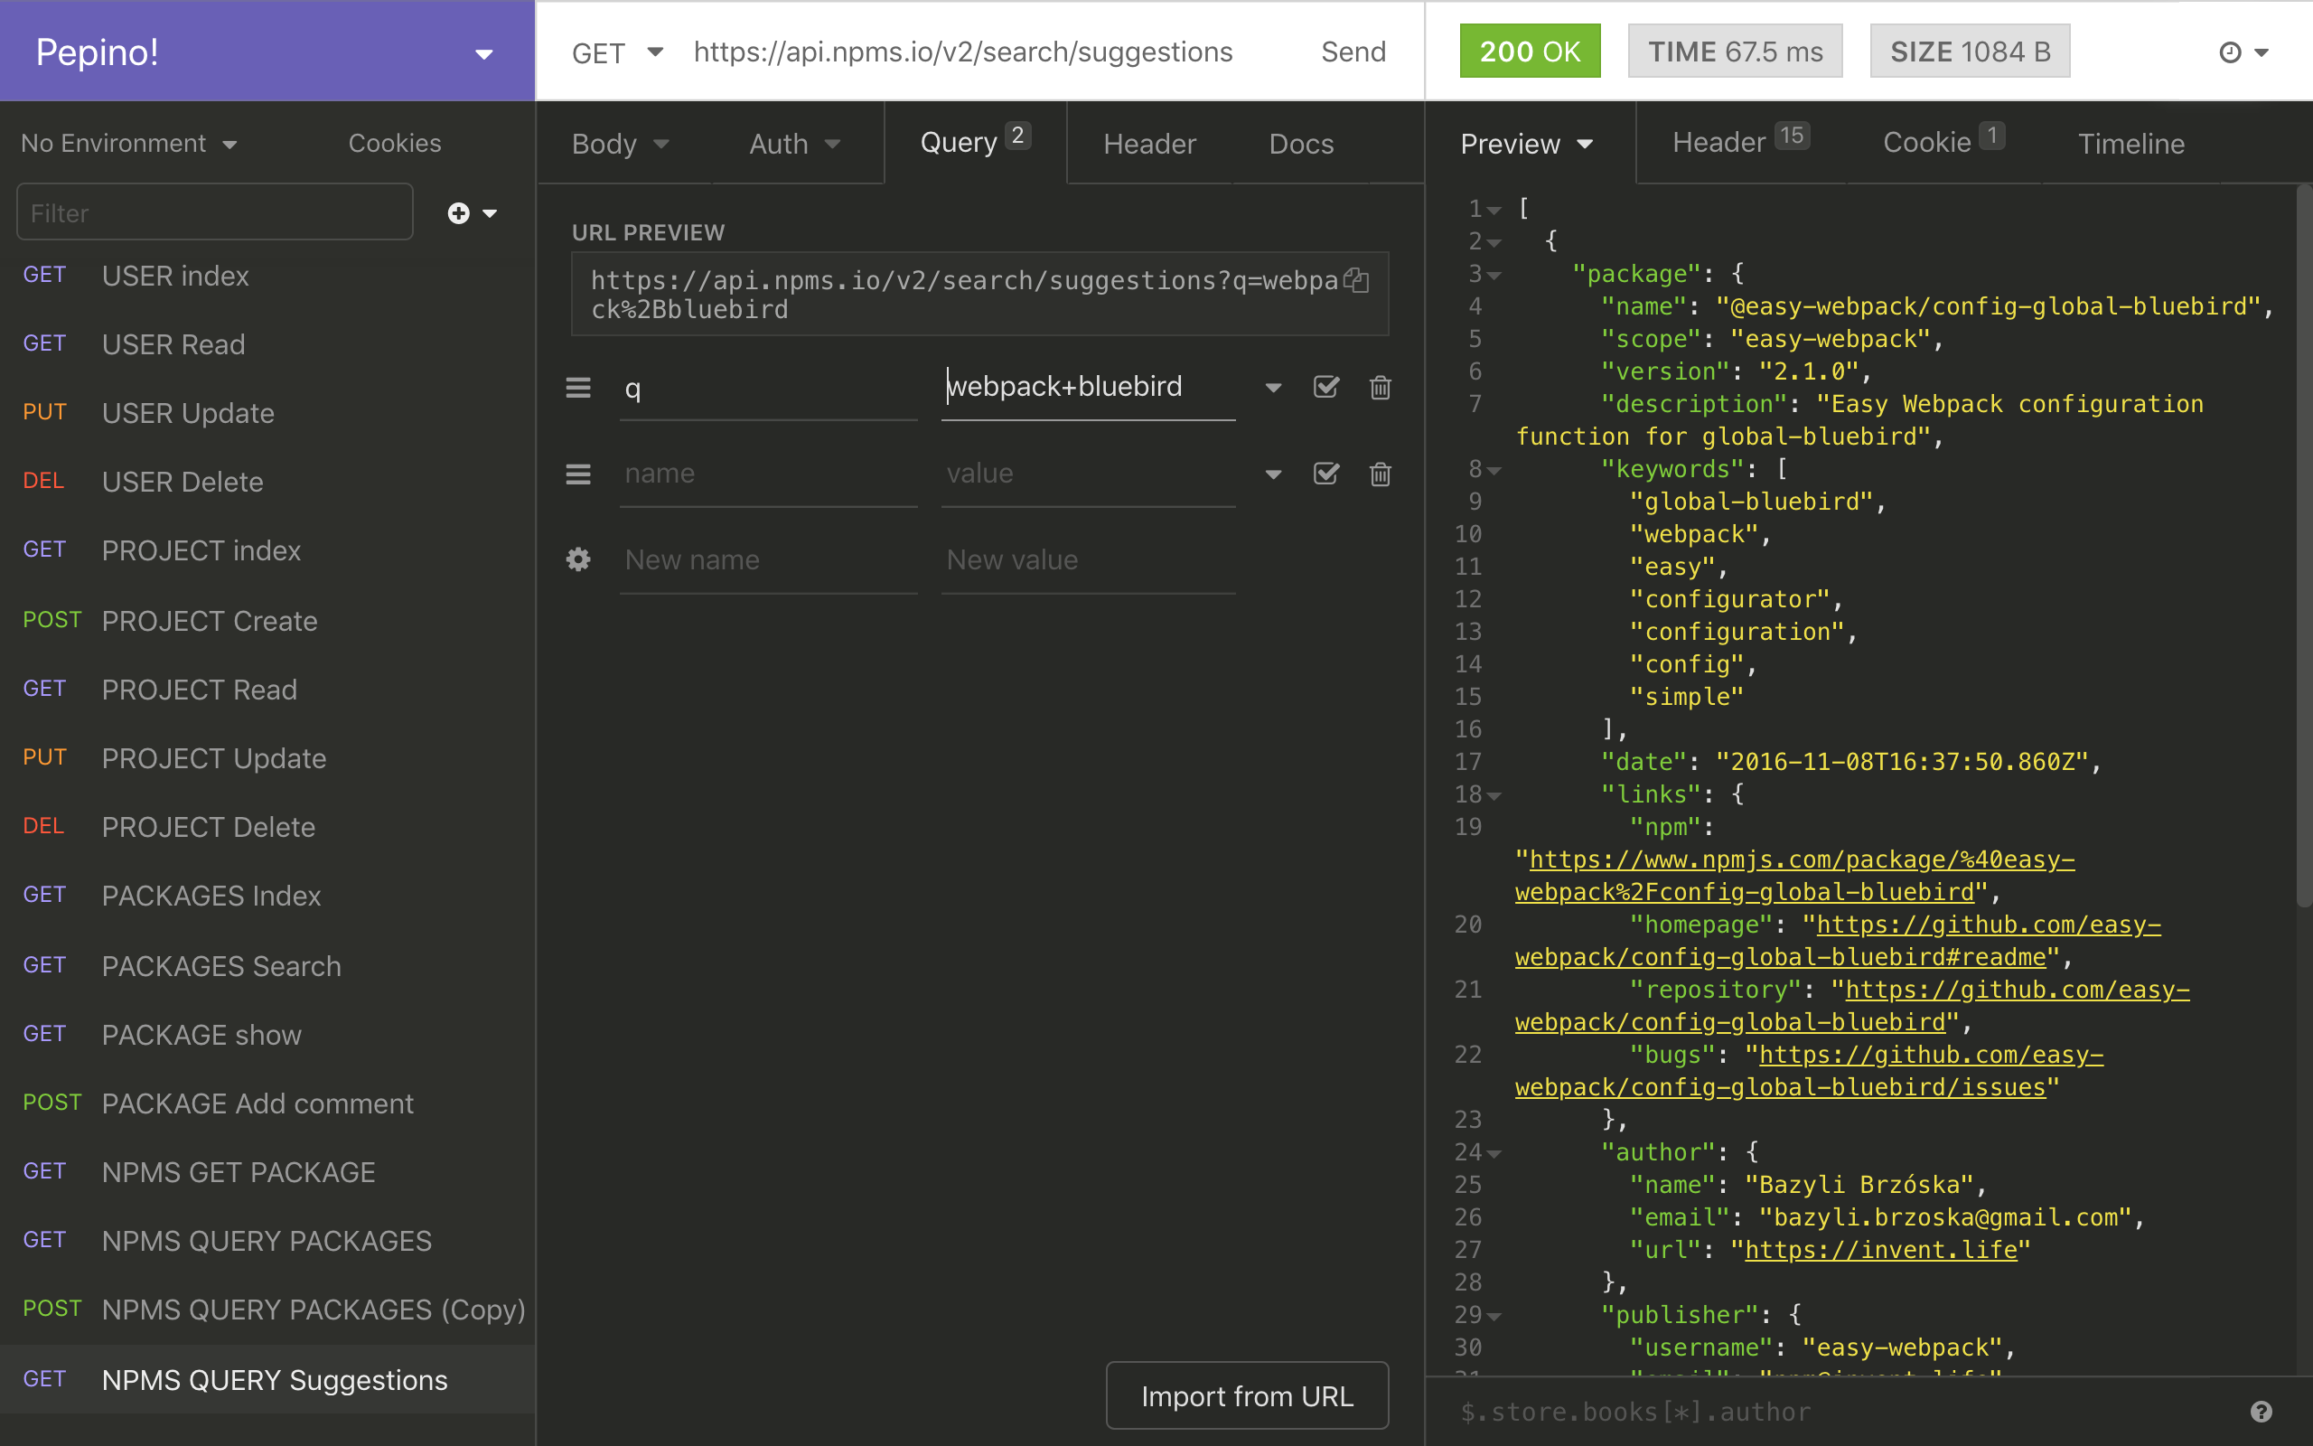Click the Send button

point(1353,52)
